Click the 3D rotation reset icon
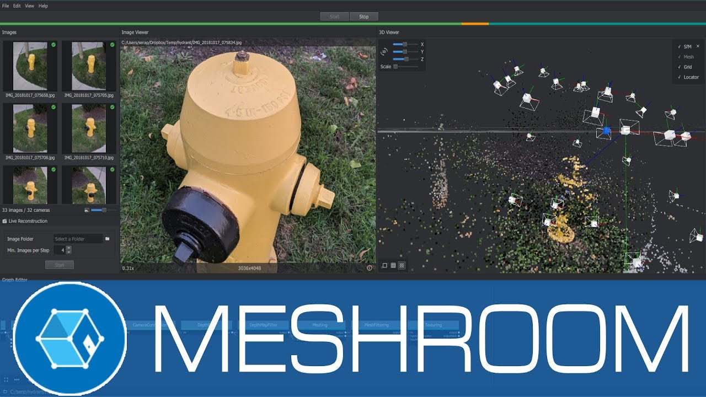The image size is (706, 397). (x=384, y=51)
